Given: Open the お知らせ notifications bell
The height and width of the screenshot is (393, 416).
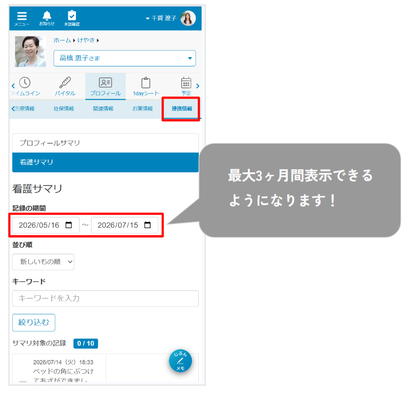Looking at the screenshot, I should coord(47,18).
